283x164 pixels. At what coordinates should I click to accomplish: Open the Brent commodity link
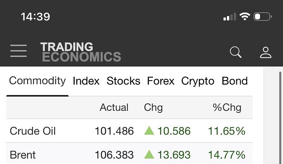tap(23, 155)
